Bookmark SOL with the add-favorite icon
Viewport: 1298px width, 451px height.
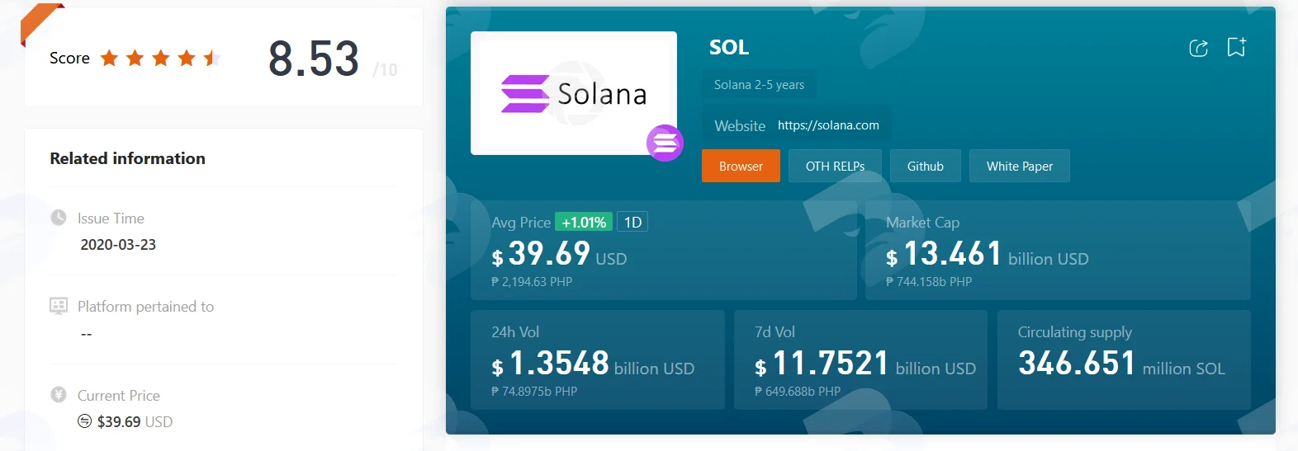tap(1236, 47)
